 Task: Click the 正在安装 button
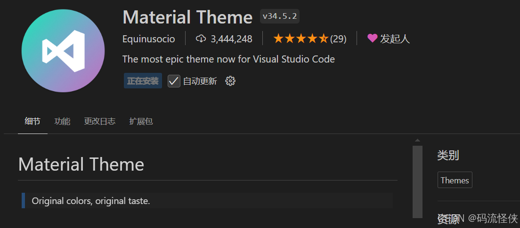[x=143, y=81]
